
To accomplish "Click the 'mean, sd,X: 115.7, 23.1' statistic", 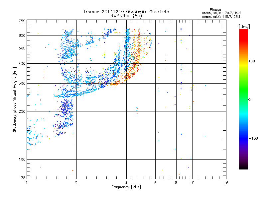I will tap(221, 17).
